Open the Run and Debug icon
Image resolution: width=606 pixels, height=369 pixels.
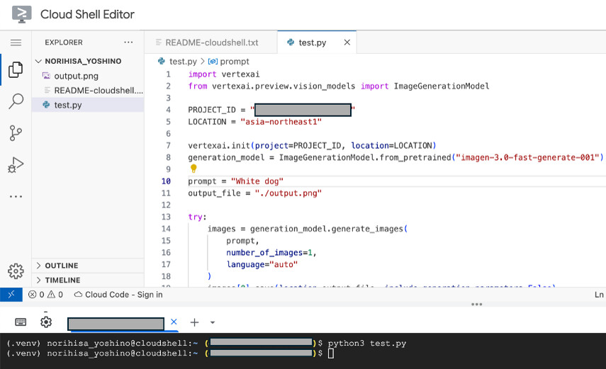point(16,165)
